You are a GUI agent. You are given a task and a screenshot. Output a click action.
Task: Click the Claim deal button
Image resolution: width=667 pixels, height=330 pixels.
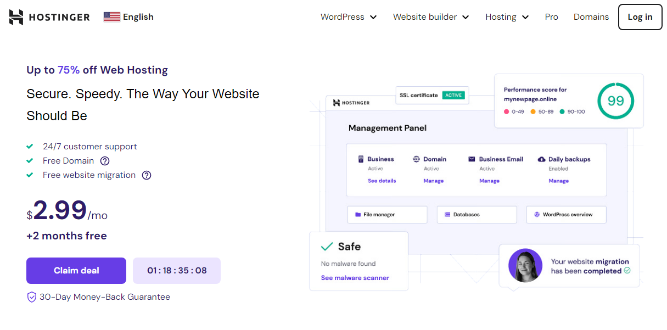[x=76, y=271]
